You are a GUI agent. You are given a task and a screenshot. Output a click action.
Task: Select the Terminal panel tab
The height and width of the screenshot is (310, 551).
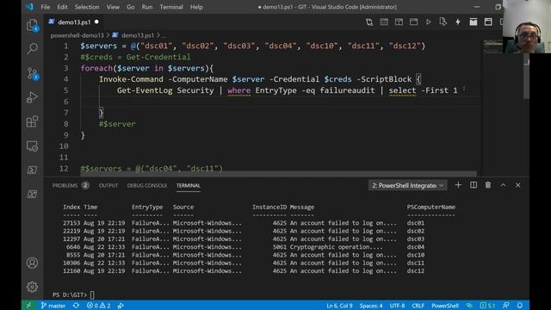pyautogui.click(x=188, y=185)
